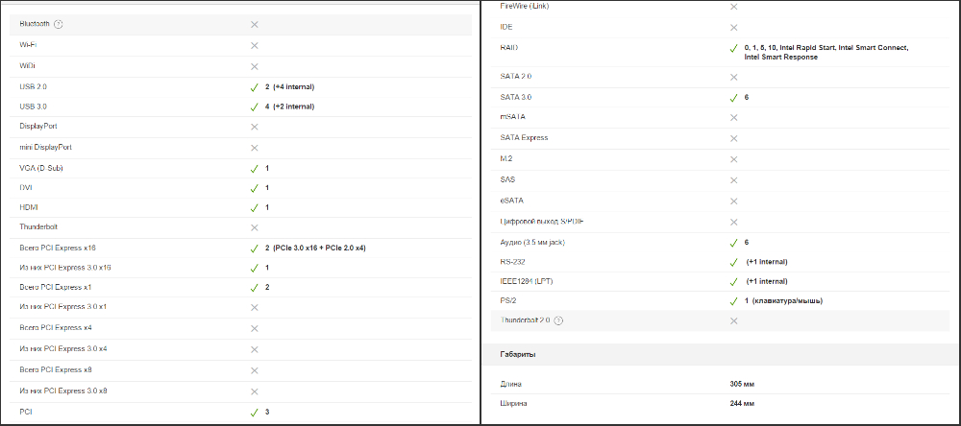Click the cross icon in the SATA 2.0 row

(733, 77)
